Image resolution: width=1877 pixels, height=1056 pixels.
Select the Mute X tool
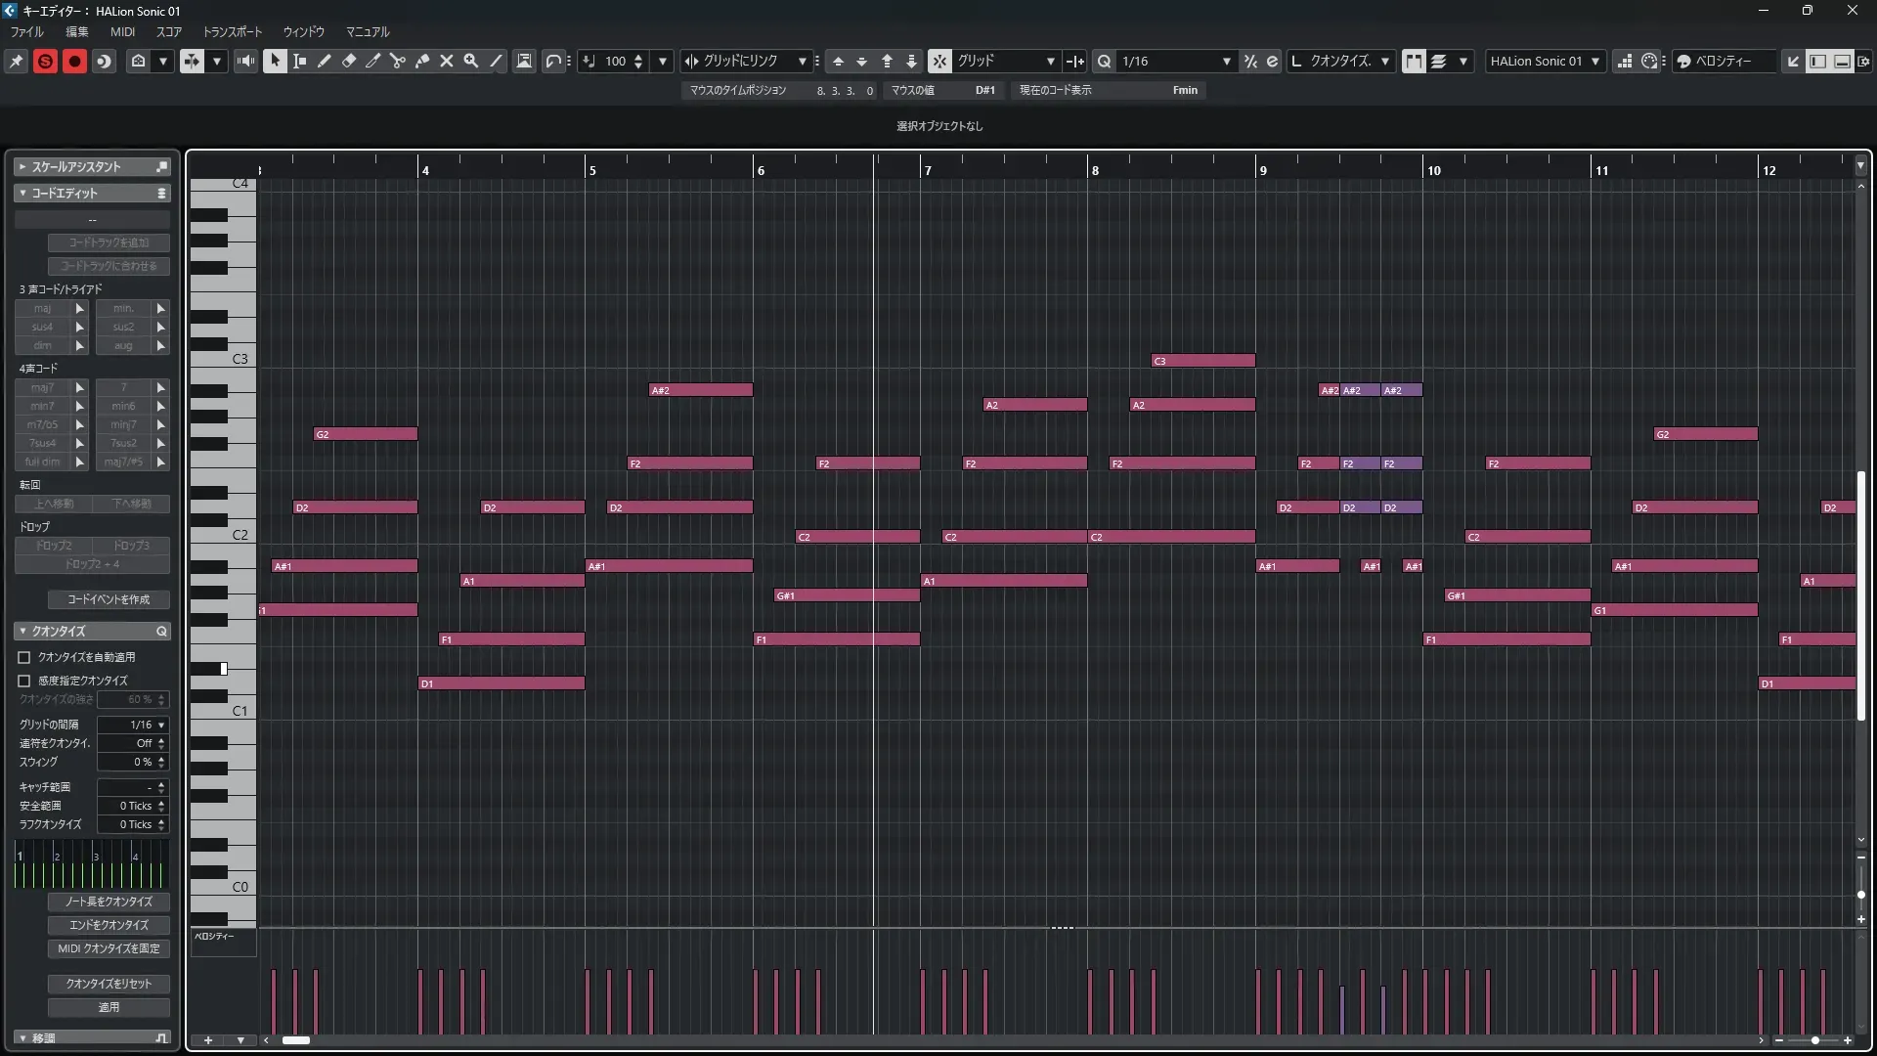pyautogui.click(x=447, y=62)
